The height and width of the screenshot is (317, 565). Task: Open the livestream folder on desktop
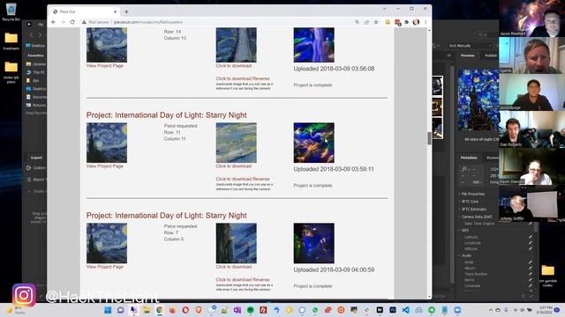(x=11, y=41)
